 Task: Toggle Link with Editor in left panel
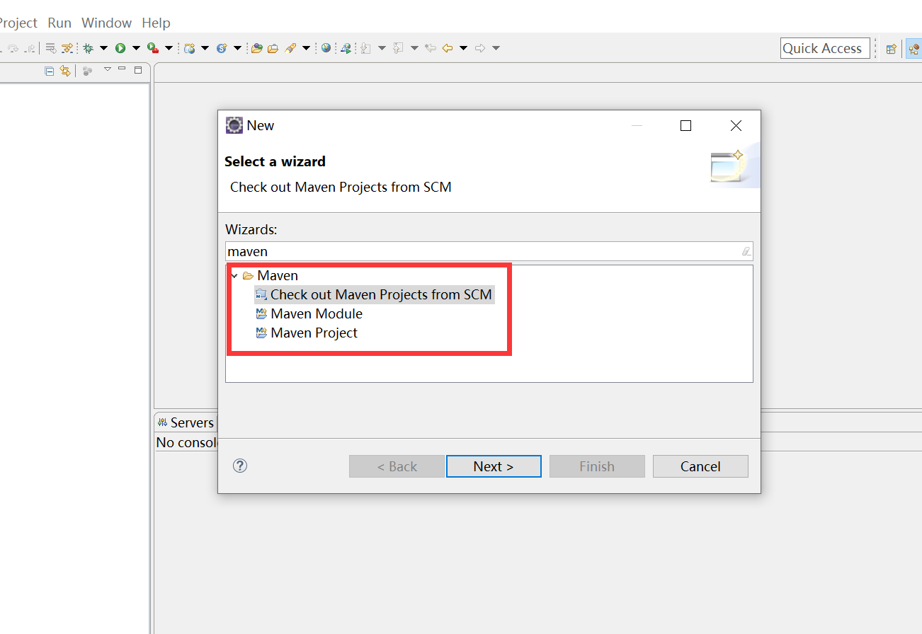click(65, 70)
